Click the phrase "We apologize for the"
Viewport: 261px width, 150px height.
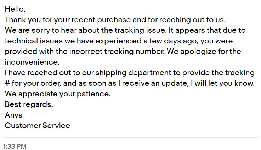click(x=204, y=52)
